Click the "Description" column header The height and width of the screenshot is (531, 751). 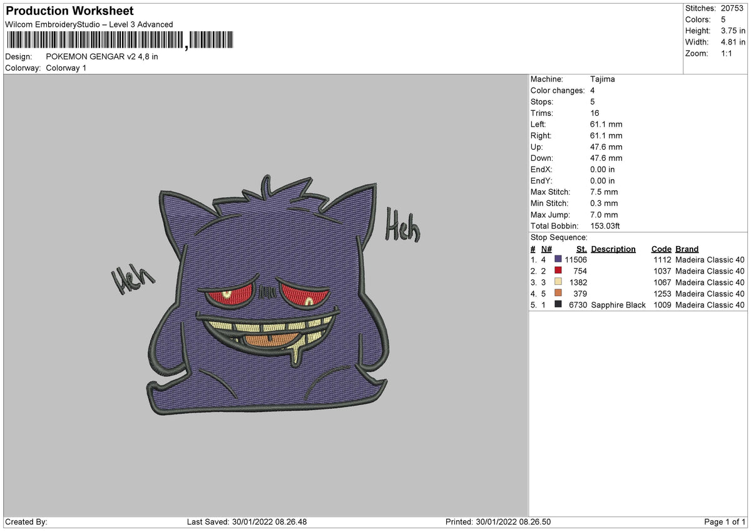[x=613, y=249]
